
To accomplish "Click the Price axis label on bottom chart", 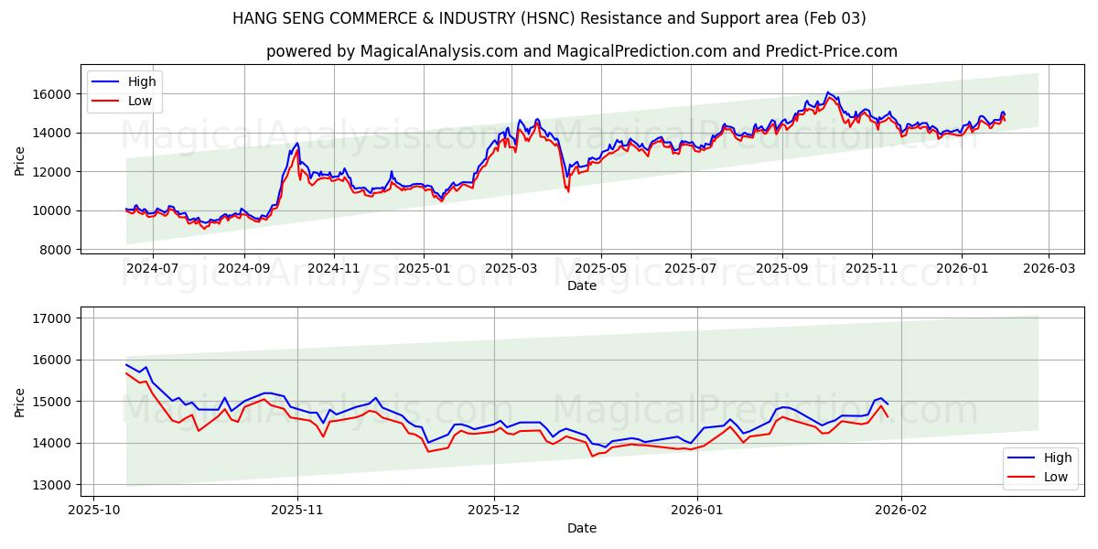I will click(x=20, y=403).
